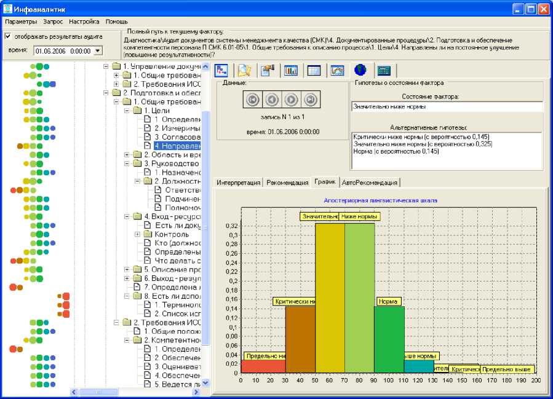Open the Запрос menu
Screen dimensions: 553x399
point(53,22)
